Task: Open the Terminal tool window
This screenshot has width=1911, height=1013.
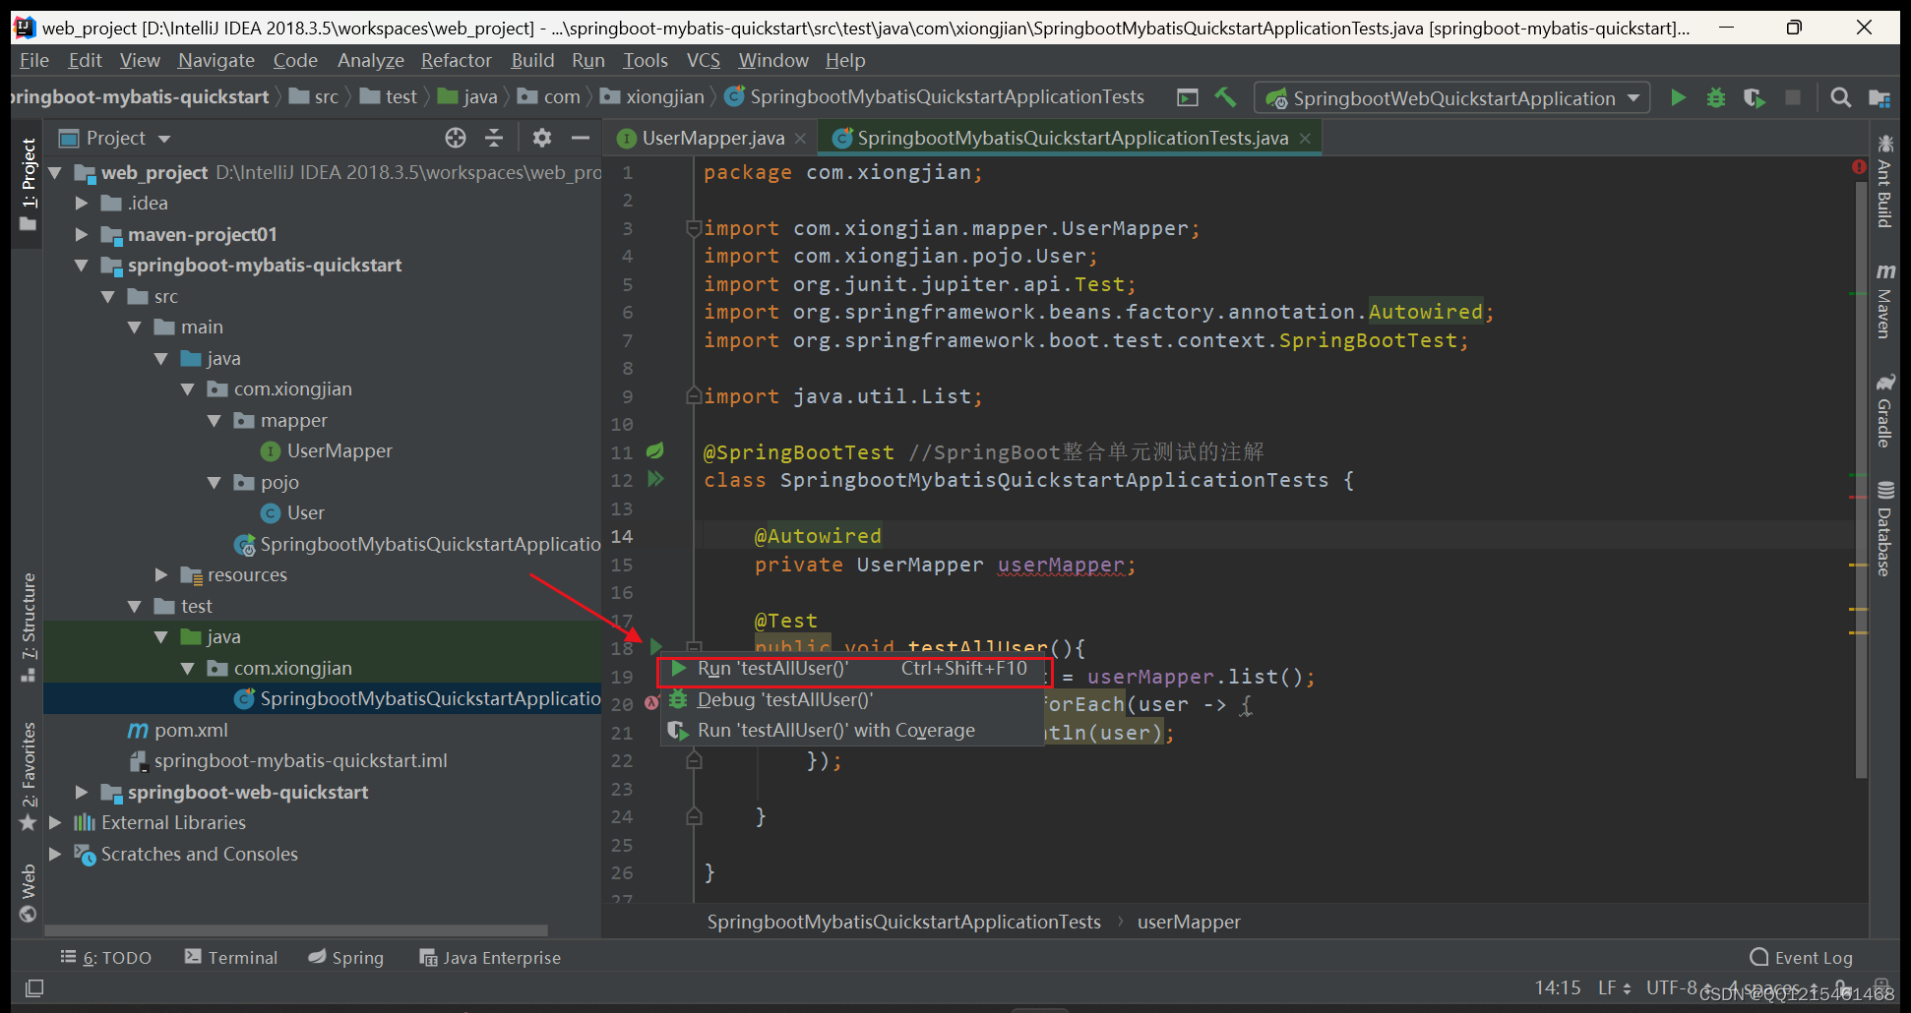Action: tap(232, 957)
